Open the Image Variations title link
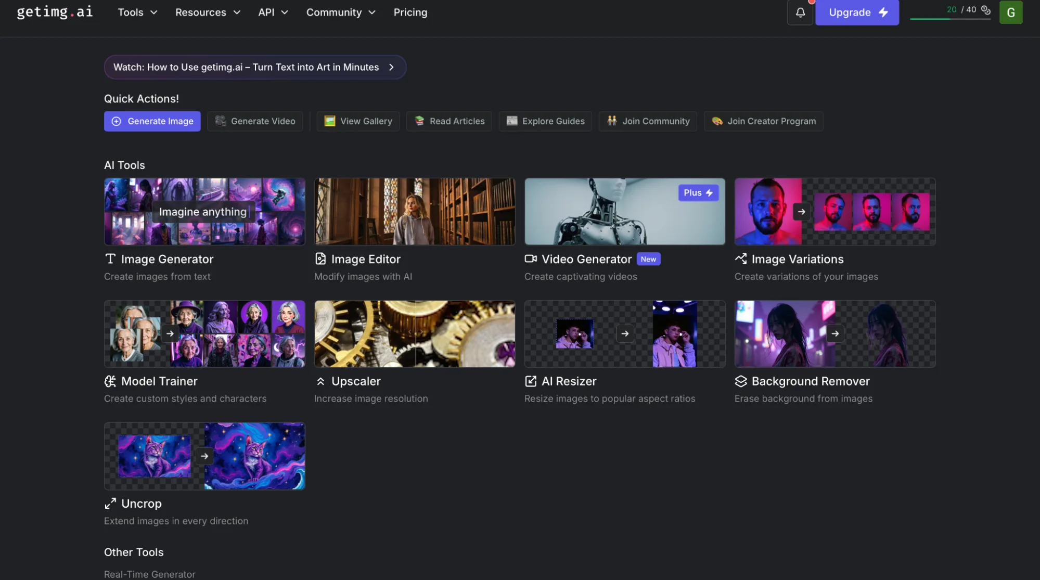The width and height of the screenshot is (1040, 580). coord(798,259)
